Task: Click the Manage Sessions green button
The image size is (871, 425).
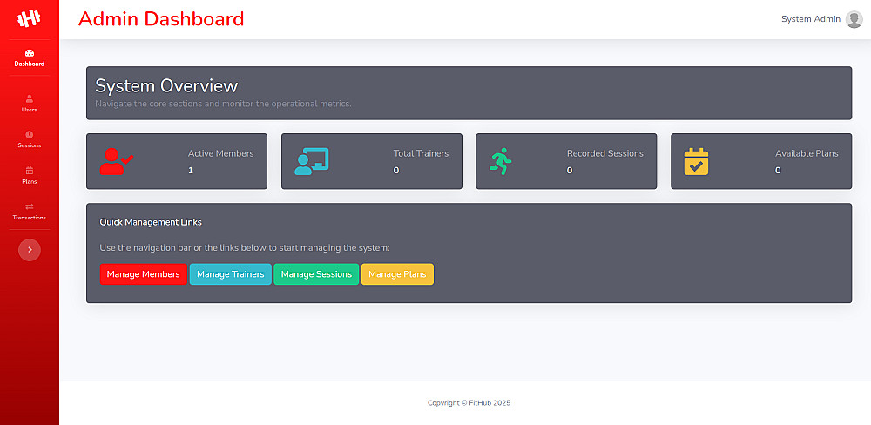Action: coord(316,274)
